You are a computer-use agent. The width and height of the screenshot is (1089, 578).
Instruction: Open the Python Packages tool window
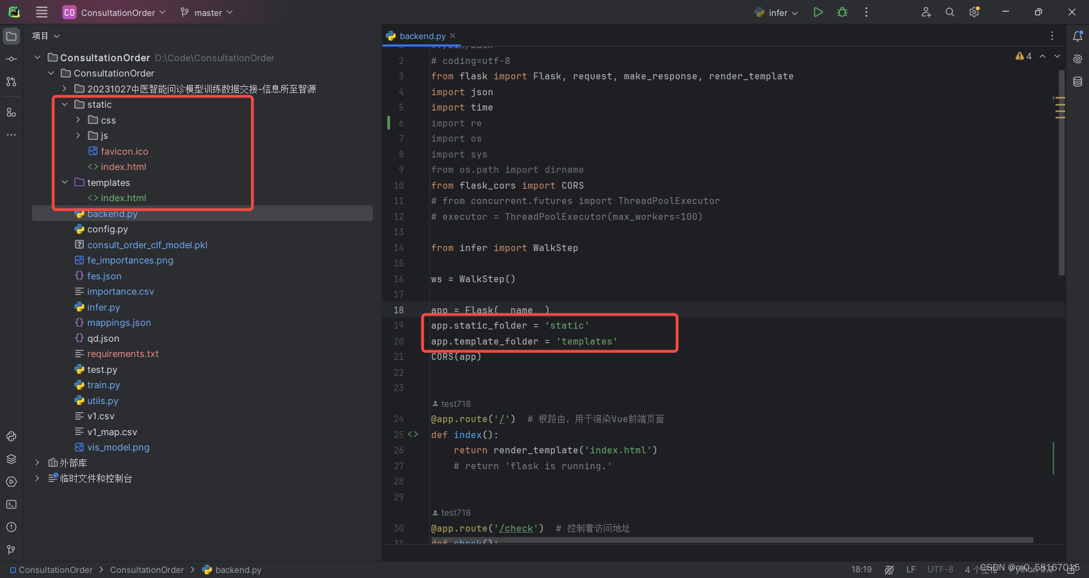(11, 459)
